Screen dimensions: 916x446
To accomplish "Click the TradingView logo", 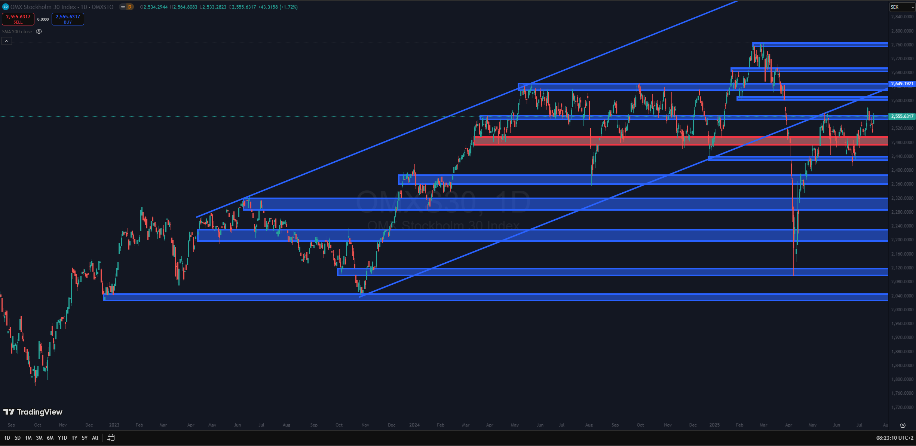I will [33, 412].
